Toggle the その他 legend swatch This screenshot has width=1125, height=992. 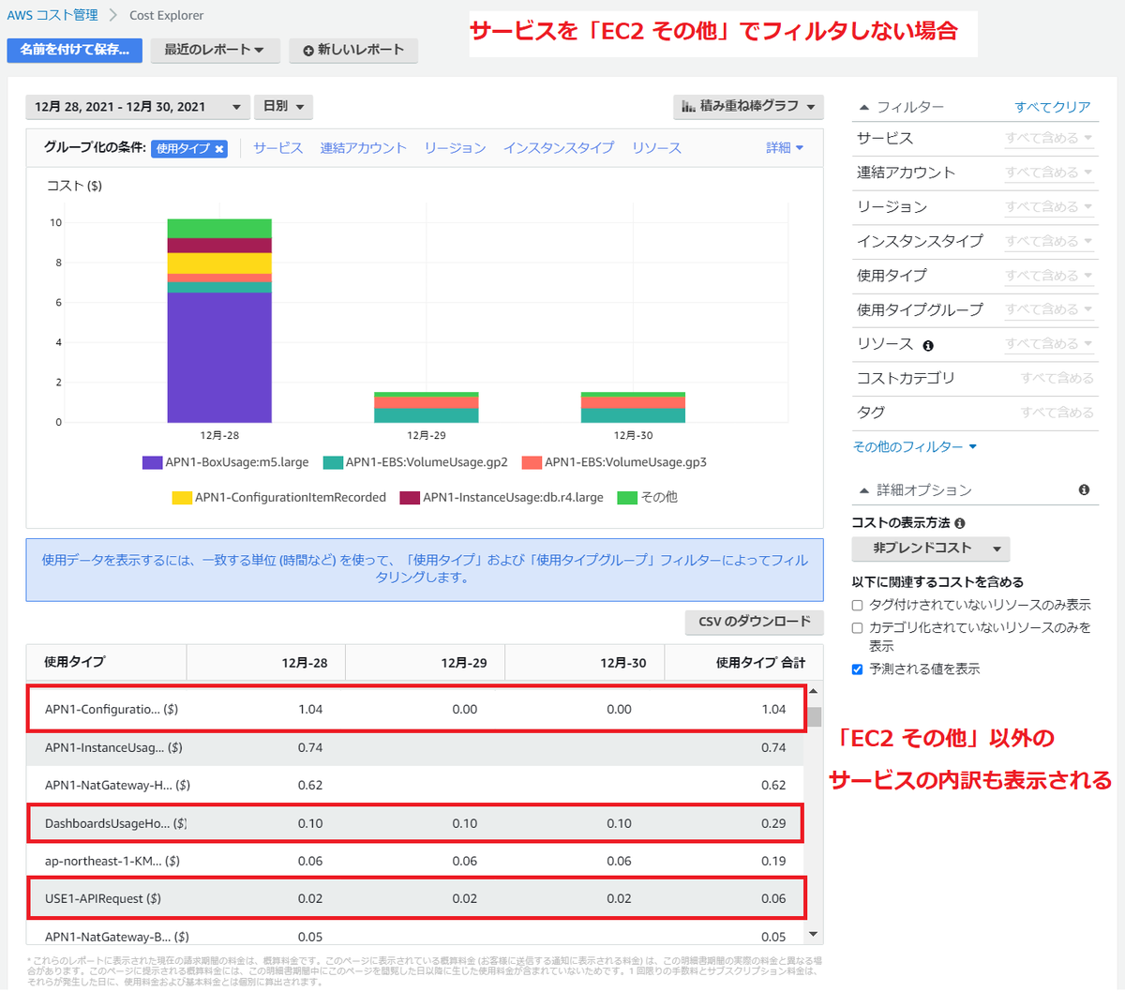(627, 498)
